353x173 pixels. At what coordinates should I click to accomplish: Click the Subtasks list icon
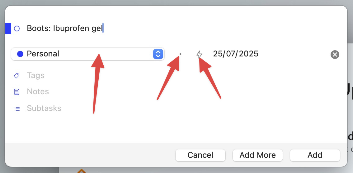pyautogui.click(x=17, y=109)
